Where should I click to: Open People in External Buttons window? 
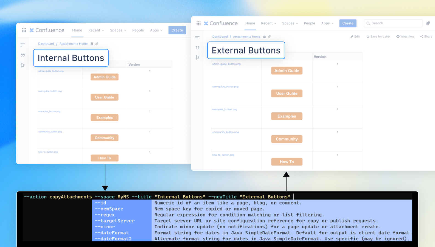click(x=309, y=23)
